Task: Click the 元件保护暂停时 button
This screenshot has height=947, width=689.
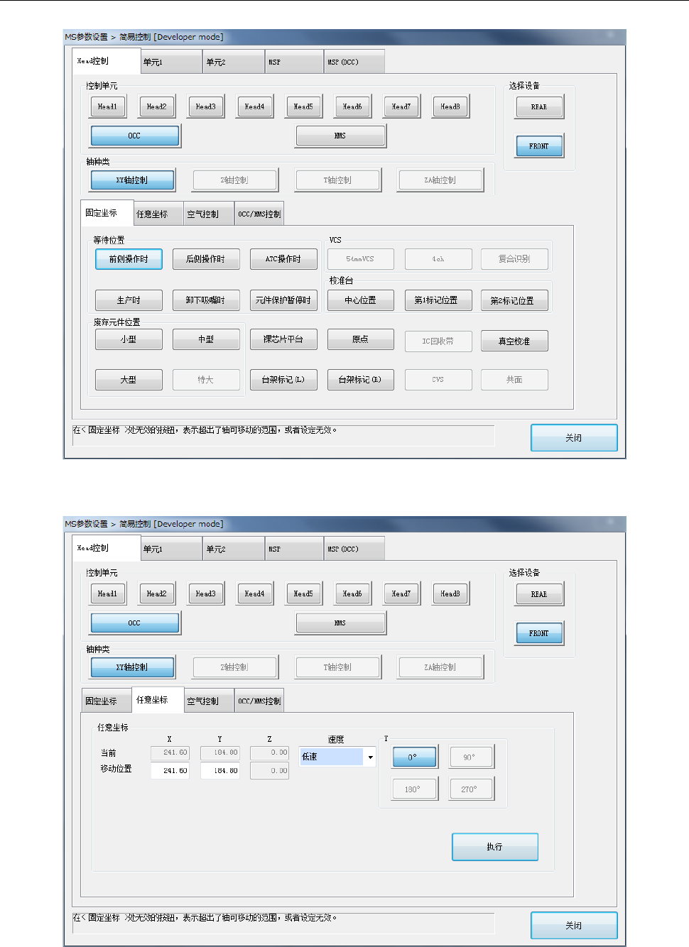Action: pos(283,300)
